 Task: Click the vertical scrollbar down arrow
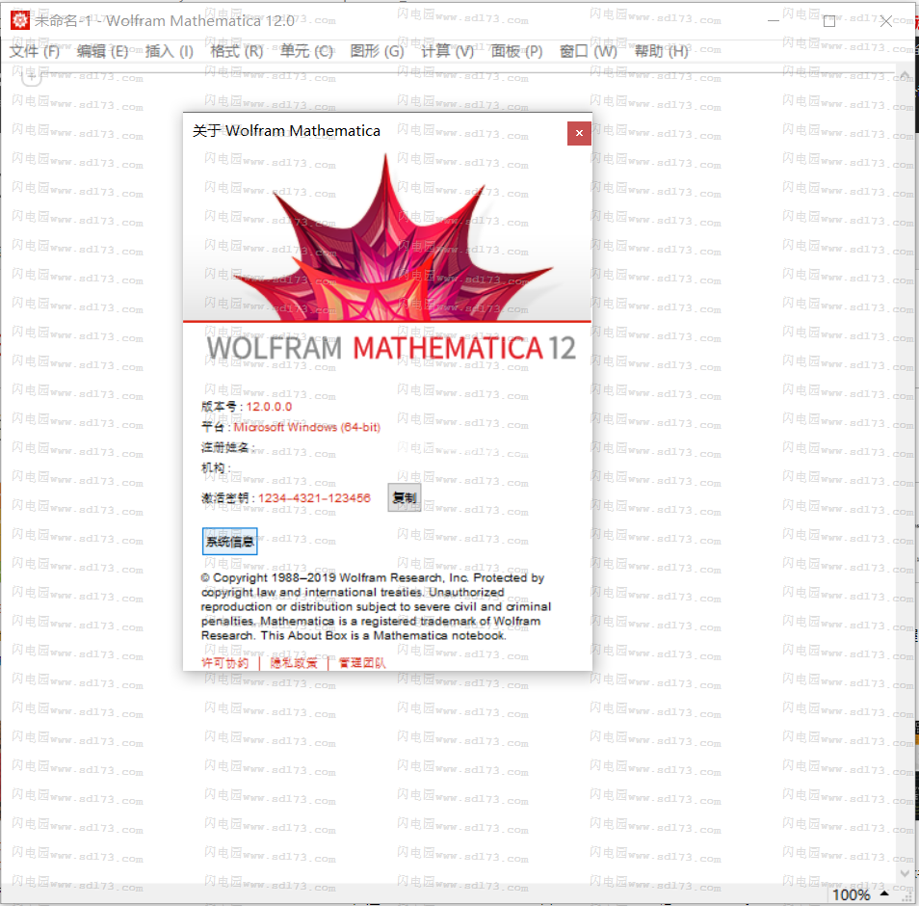[x=905, y=873]
